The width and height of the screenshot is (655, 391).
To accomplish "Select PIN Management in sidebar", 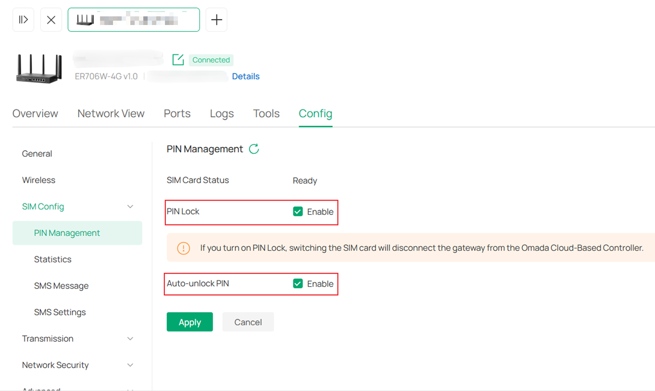I will 77,233.
